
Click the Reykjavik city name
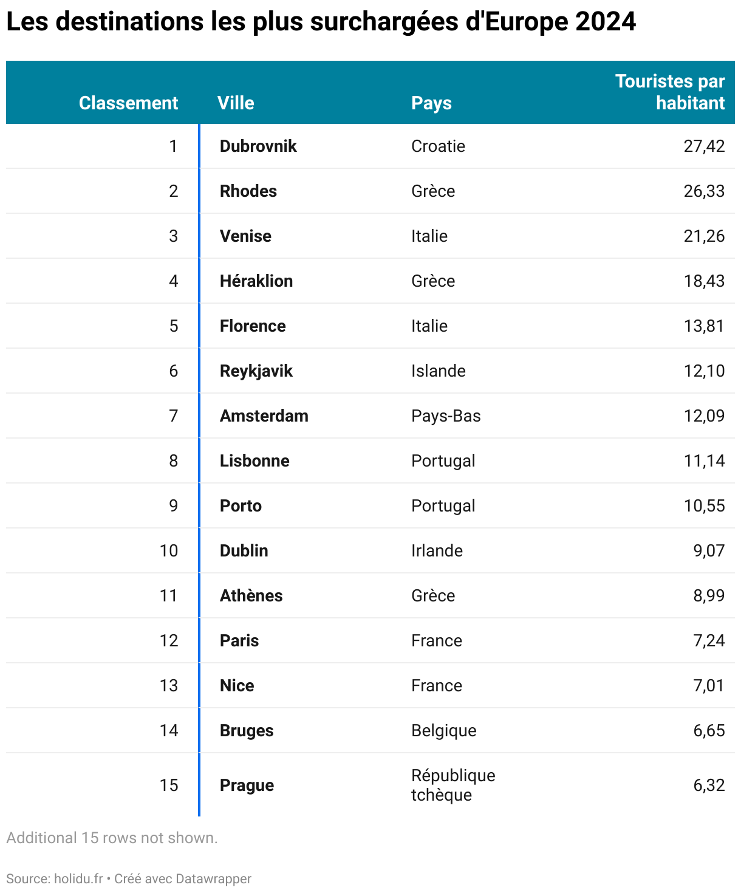click(256, 371)
